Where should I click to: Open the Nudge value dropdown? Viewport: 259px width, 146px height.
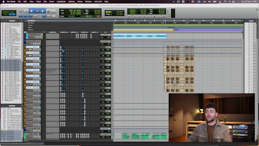click(123, 15)
